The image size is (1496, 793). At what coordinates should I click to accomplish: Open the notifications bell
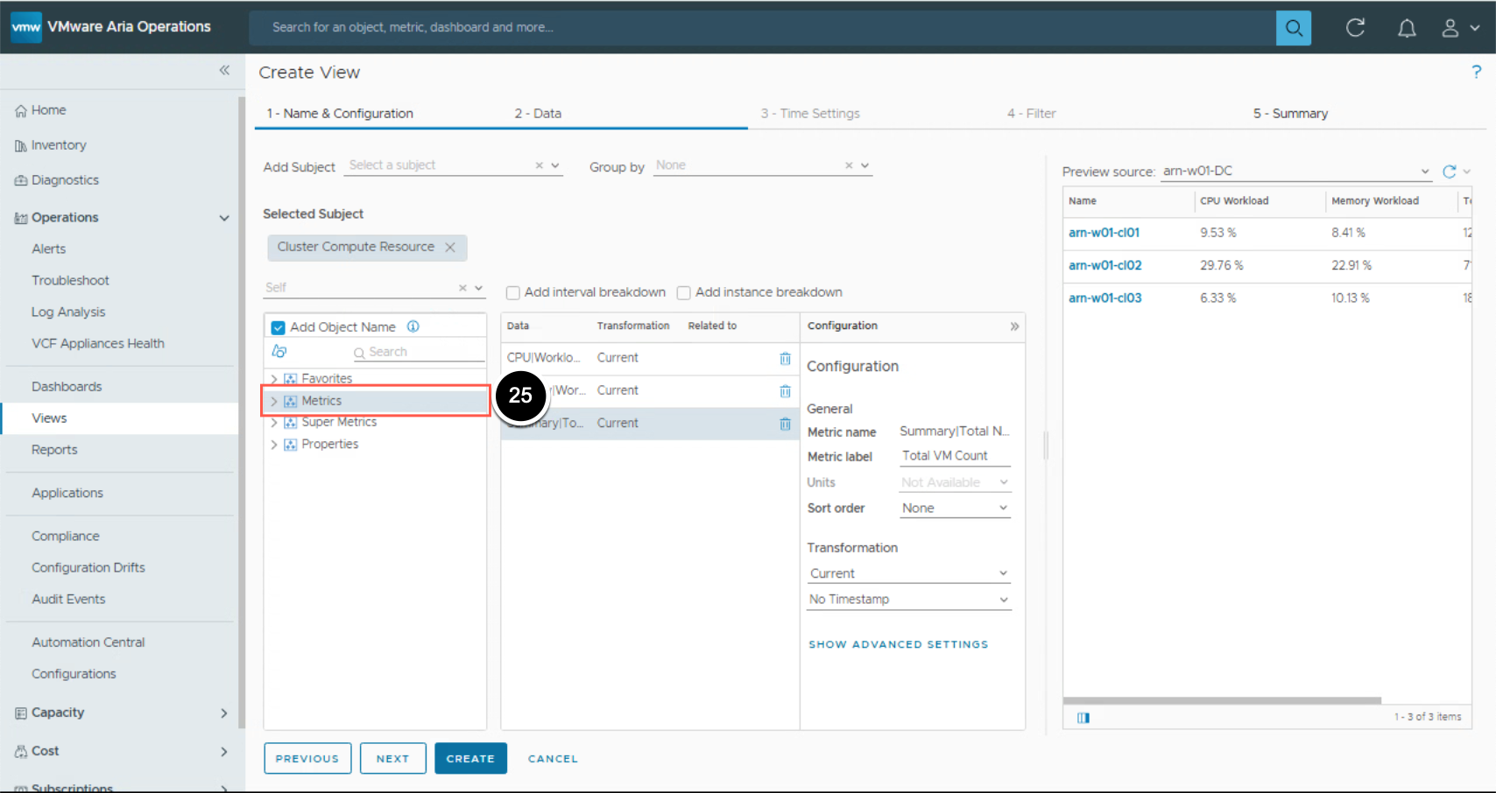coord(1407,28)
